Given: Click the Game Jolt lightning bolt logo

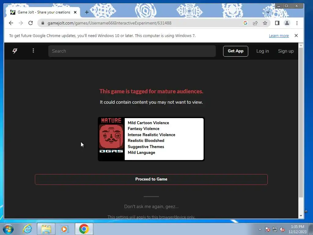Looking at the screenshot, I should pyautogui.click(x=15, y=51).
